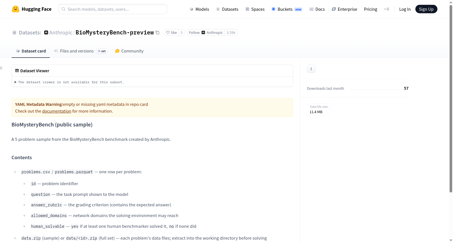The image size is (453, 243).
Task: Follow the Anthropic organization
Action: [x=206, y=32]
